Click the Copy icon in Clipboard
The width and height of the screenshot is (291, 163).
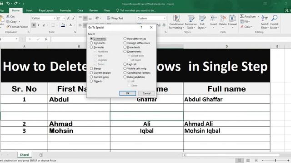pyautogui.click(x=8, y=22)
